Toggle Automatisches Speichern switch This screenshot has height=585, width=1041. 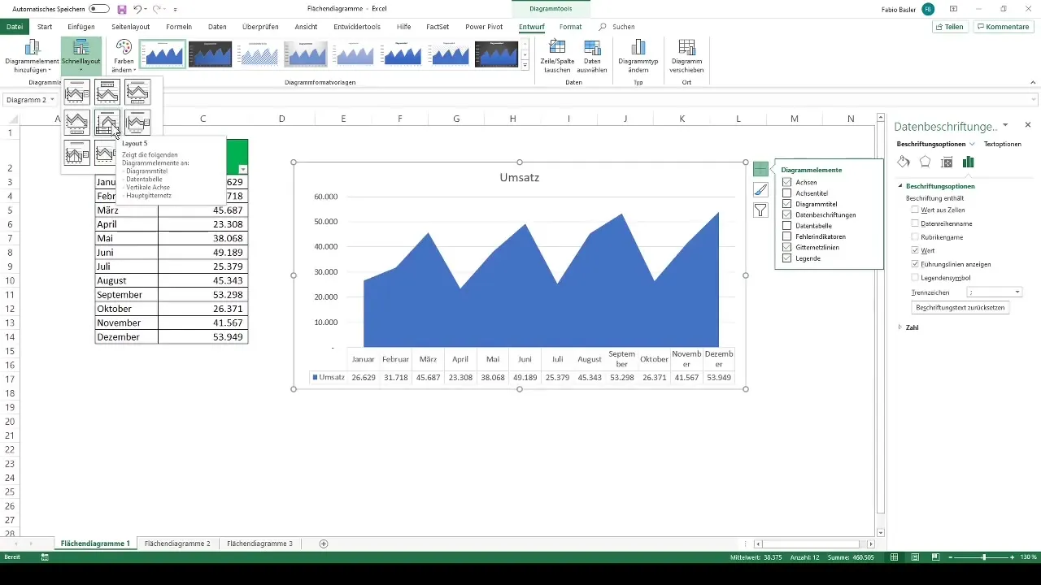pyautogui.click(x=99, y=8)
